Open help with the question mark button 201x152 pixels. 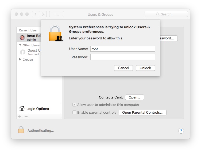(x=181, y=131)
